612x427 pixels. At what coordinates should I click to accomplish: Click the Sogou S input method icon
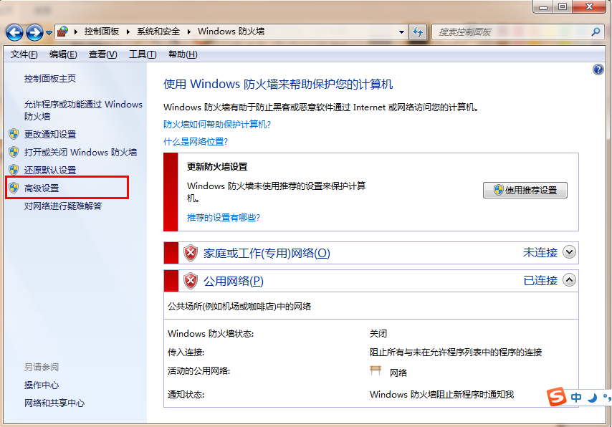[x=557, y=397]
